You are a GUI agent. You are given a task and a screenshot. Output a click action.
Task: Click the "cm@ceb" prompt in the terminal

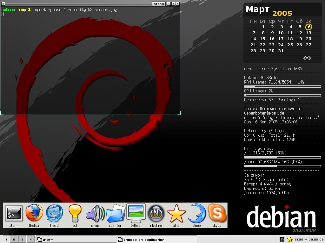(x=8, y=10)
